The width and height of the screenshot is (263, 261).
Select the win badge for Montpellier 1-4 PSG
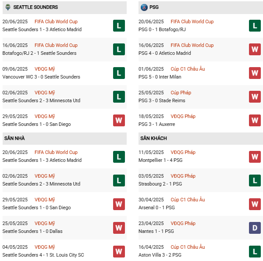pyautogui.click(x=255, y=156)
